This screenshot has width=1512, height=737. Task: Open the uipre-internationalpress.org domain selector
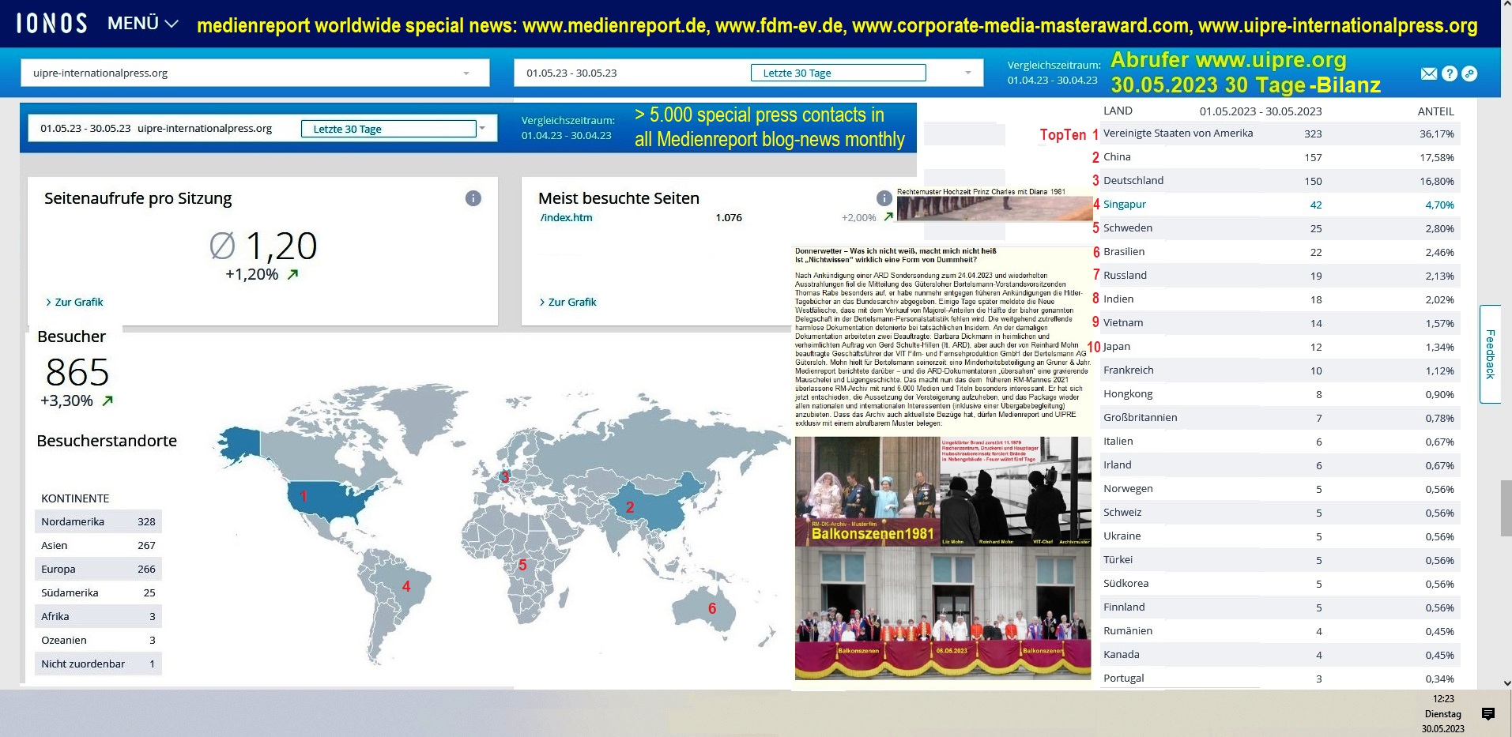click(253, 73)
